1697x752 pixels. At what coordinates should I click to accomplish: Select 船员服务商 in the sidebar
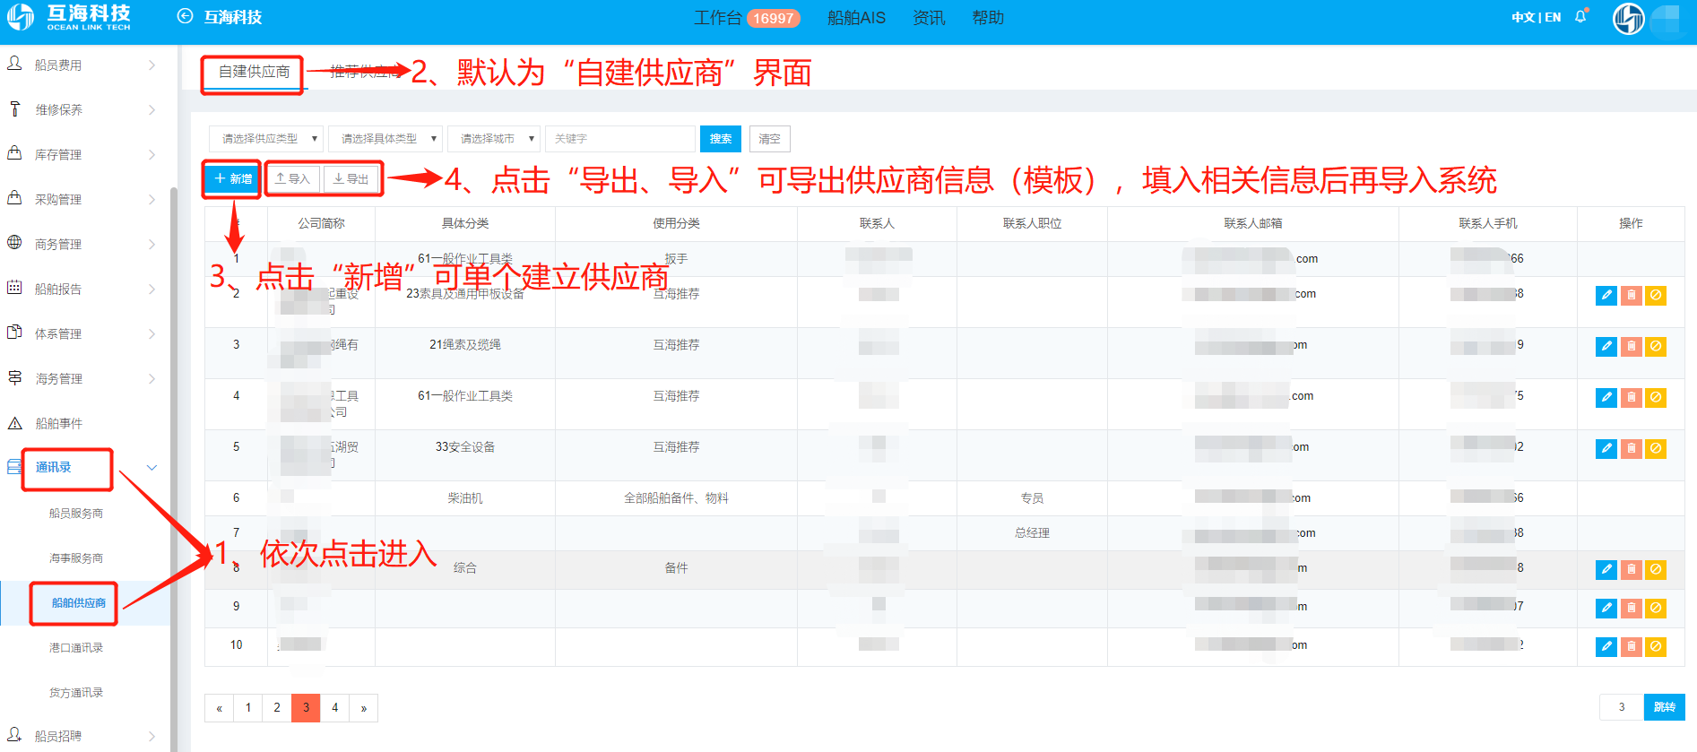pos(76,513)
